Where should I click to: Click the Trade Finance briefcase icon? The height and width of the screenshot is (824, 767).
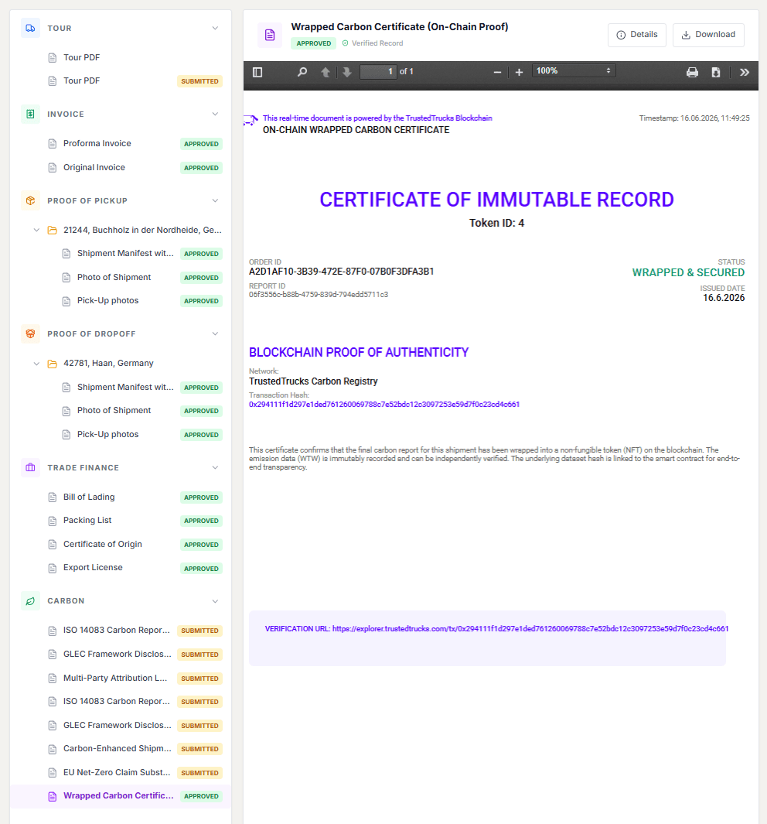coord(30,467)
